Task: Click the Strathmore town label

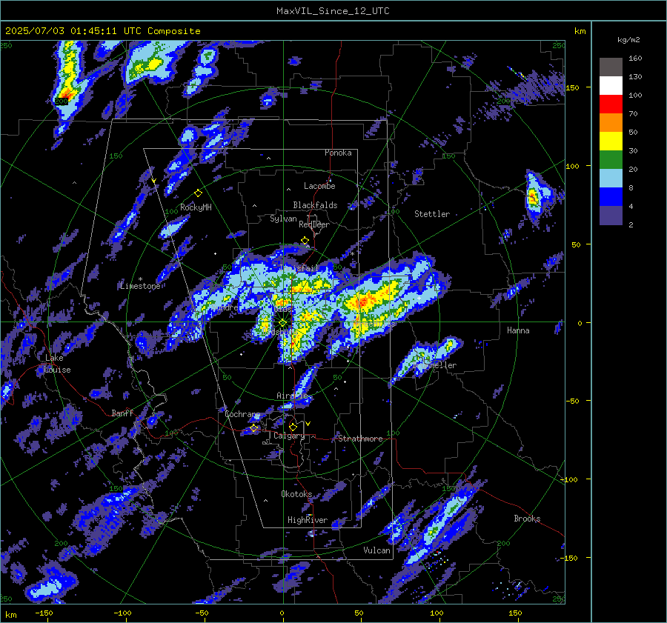Action: [x=360, y=439]
